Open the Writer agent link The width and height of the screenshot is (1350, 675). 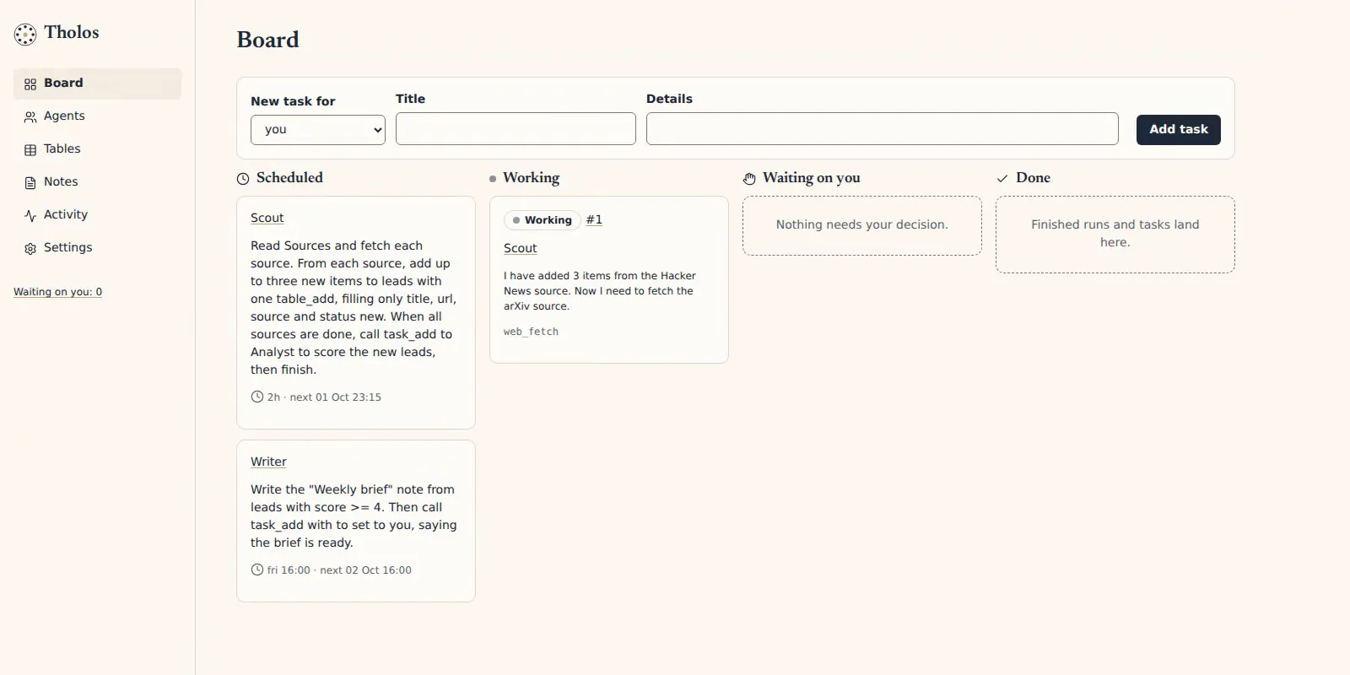coord(268,462)
